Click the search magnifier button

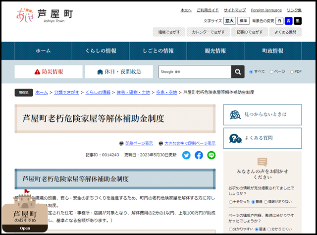[x=238, y=71]
